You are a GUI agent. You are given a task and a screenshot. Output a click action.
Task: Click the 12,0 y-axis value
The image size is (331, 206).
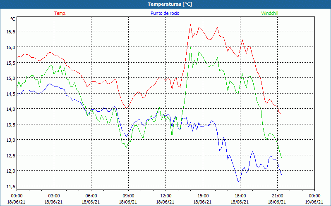point(11,171)
